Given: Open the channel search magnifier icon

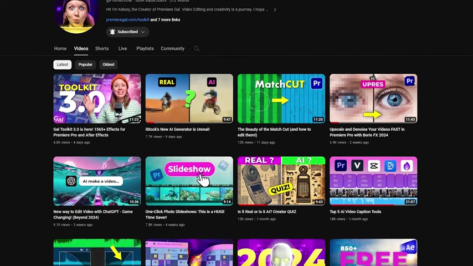Looking at the screenshot, I should tap(197, 49).
